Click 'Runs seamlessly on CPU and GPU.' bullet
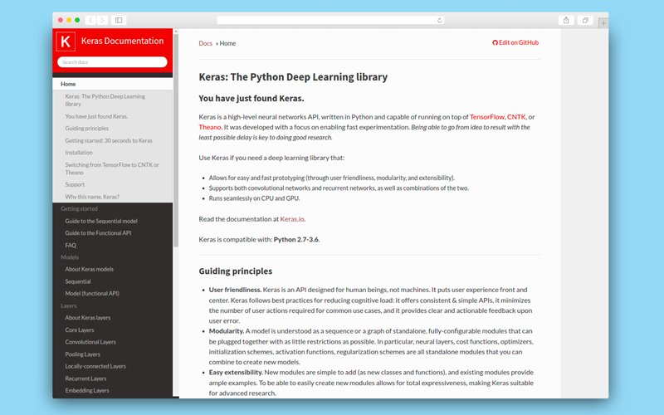 [x=254, y=198]
